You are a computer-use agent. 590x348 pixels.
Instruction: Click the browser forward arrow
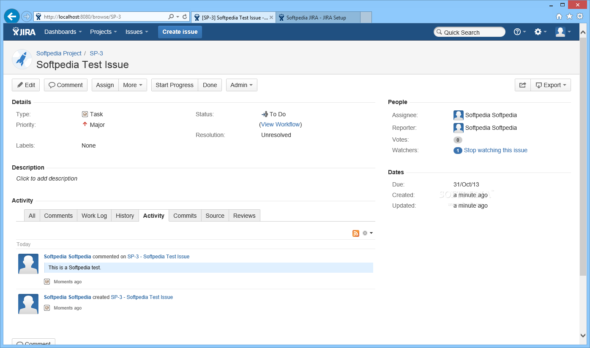tap(27, 17)
